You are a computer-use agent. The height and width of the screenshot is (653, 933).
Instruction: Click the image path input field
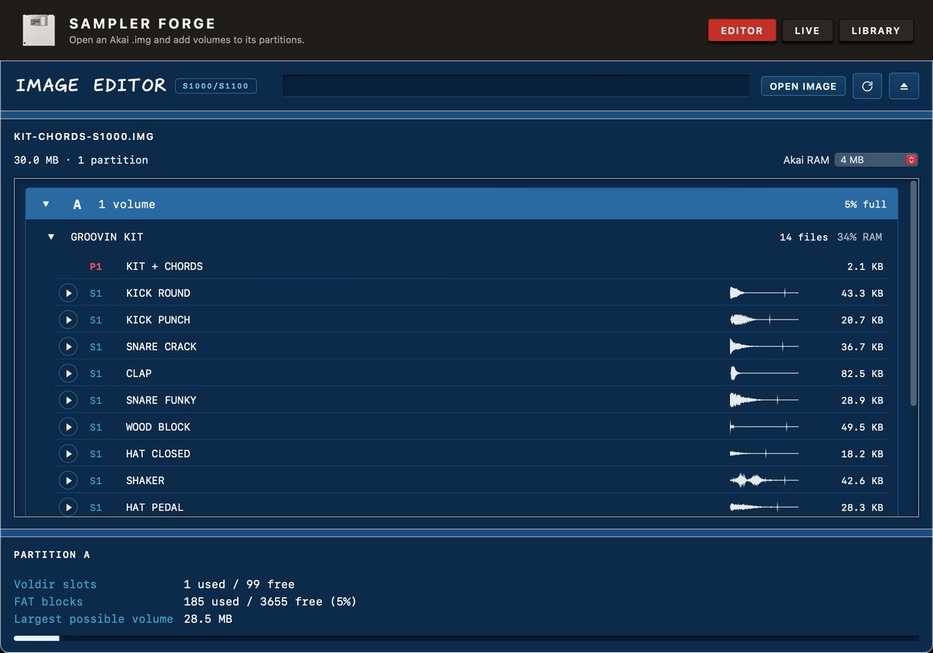coord(515,86)
